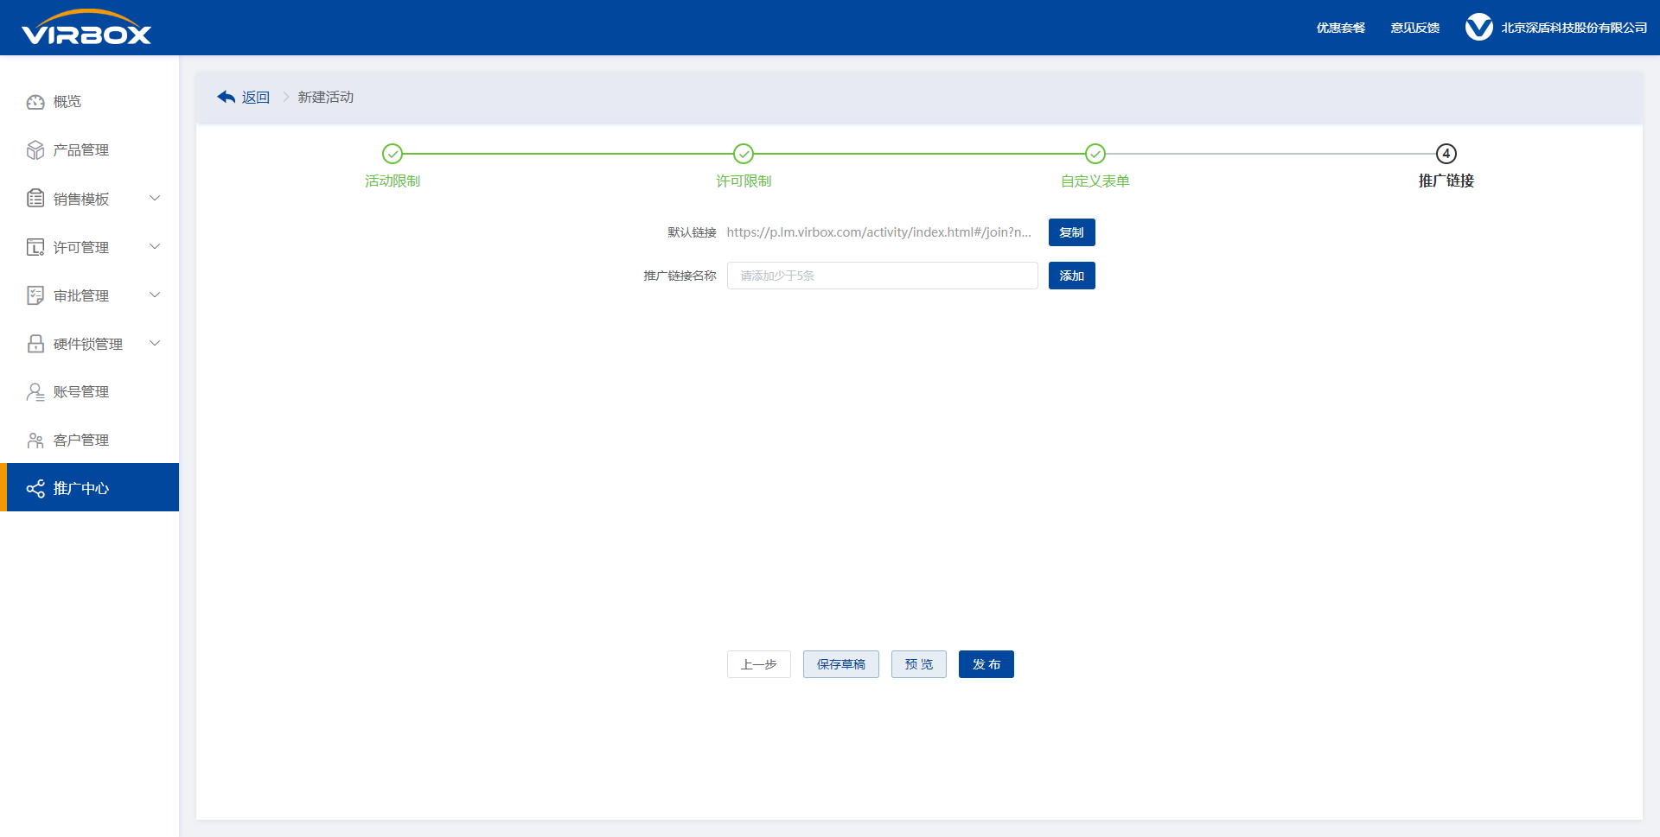
Task: Click the 复制 copy button
Action: pos(1072,232)
